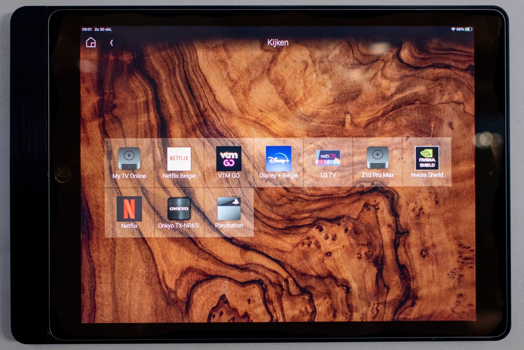Tap the 56% battery percentage
The height and width of the screenshot is (350, 524).
460,29
